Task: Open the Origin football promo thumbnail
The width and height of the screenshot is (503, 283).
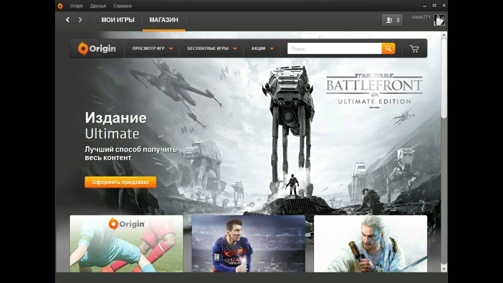Action: (127, 244)
